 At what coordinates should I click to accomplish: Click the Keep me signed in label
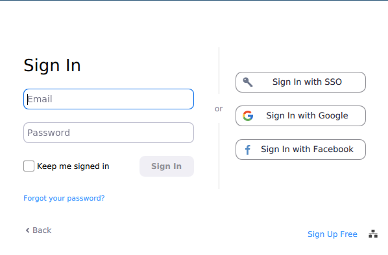[x=73, y=166]
